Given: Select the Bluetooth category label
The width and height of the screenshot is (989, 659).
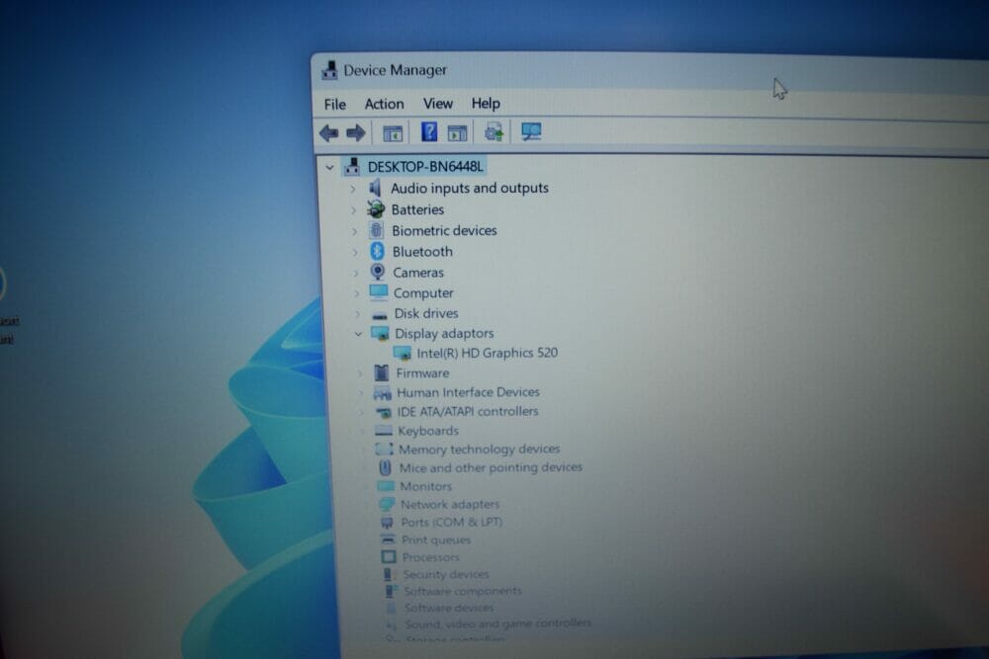Looking at the screenshot, I should [x=422, y=252].
